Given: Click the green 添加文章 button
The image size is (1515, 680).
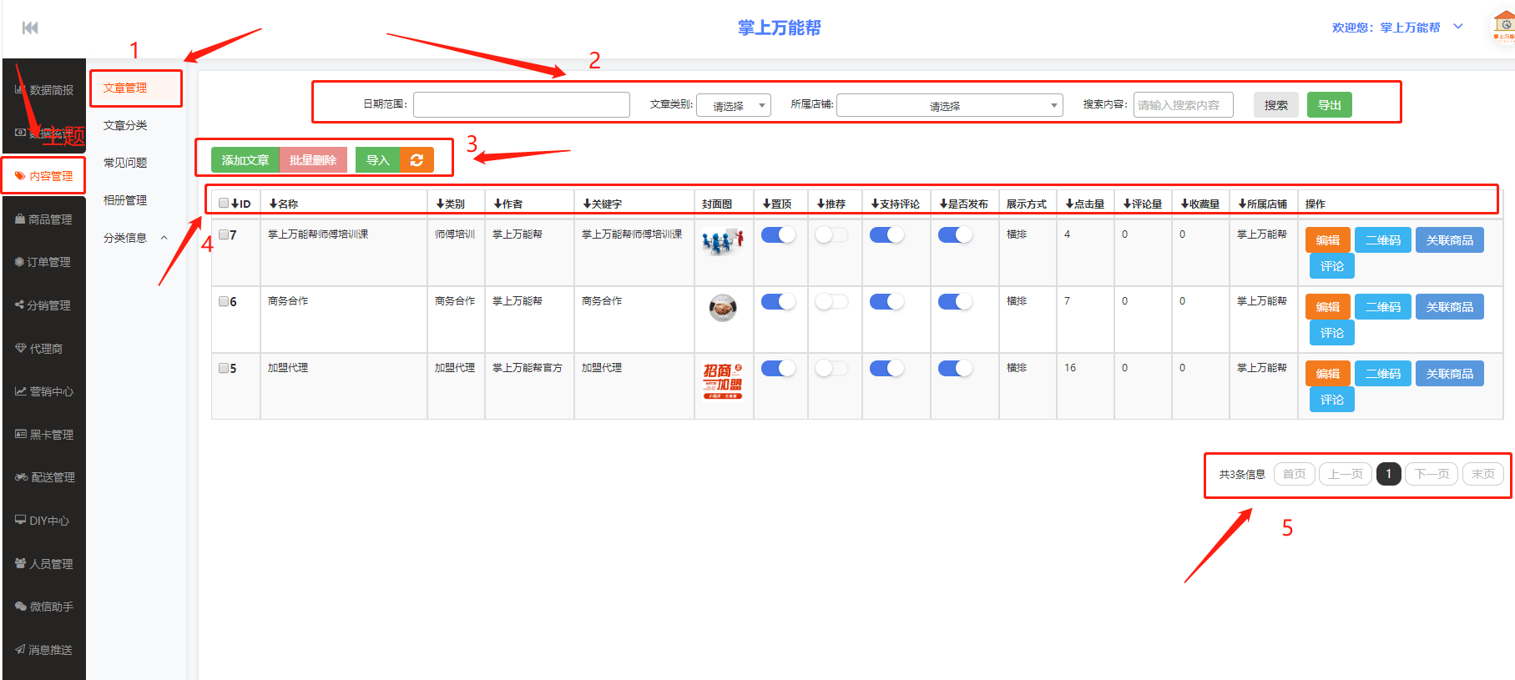Looking at the screenshot, I should 245,160.
